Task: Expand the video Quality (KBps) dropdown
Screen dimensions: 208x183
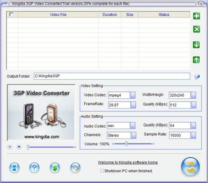Action: tap(193, 105)
